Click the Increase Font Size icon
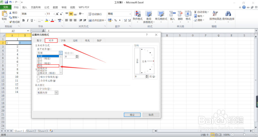This screenshot has width=258, height=137. click(x=57, y=14)
